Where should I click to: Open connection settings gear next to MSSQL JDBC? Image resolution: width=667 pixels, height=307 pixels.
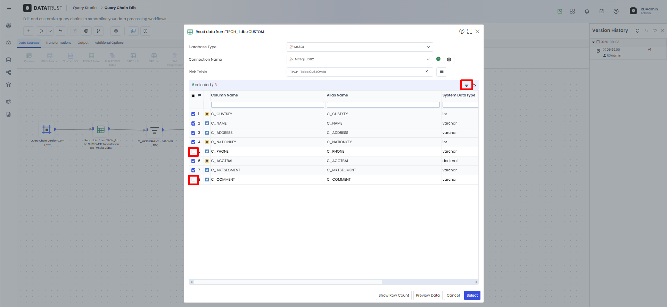[x=449, y=59]
